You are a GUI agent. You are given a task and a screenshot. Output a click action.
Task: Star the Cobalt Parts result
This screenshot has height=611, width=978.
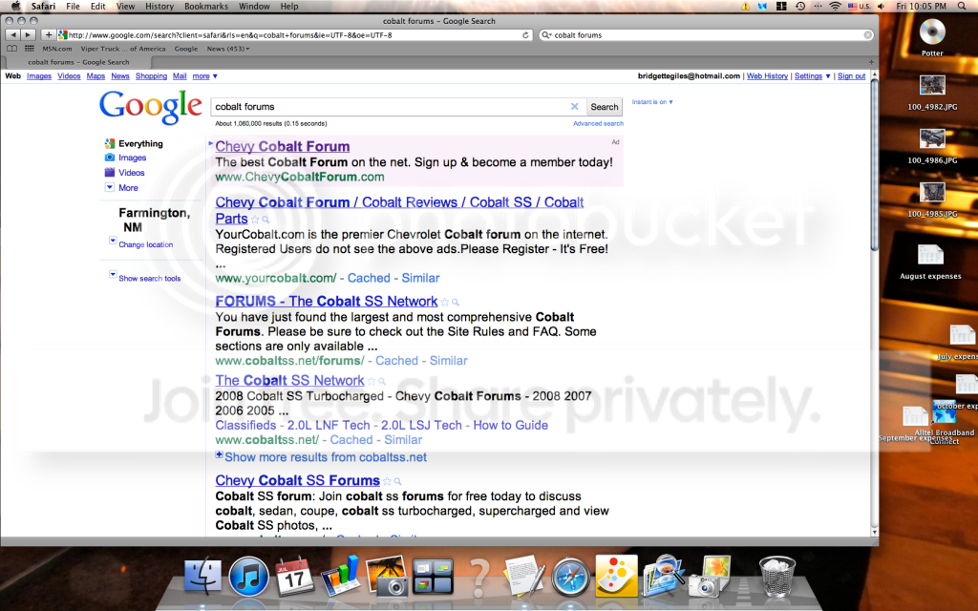tap(254, 220)
